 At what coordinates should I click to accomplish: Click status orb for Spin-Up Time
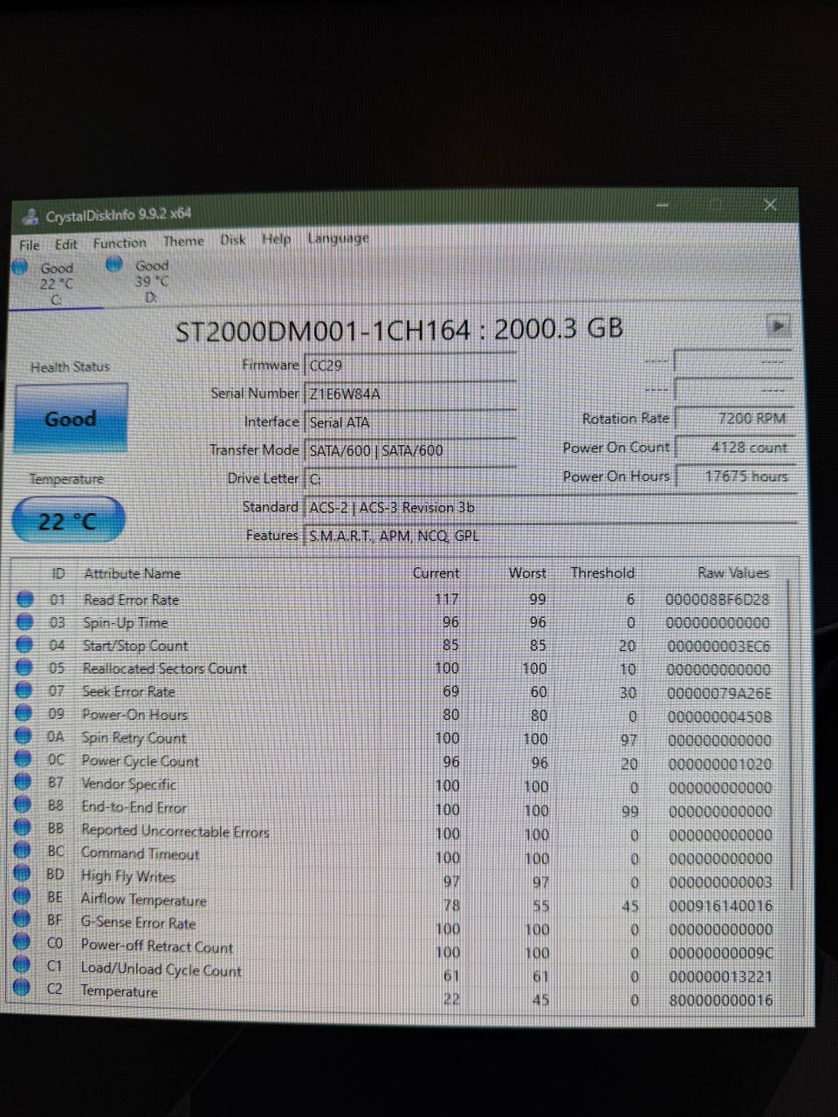pos(25,622)
